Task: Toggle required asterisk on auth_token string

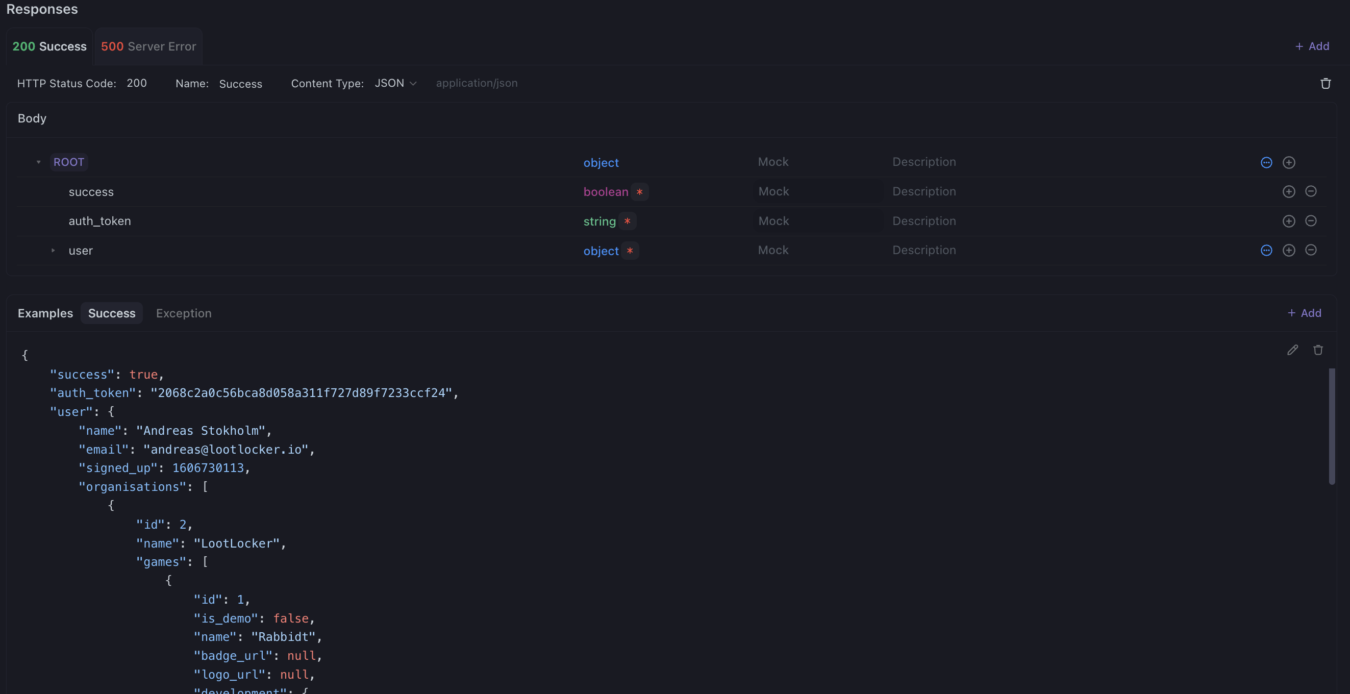Action: tap(628, 221)
